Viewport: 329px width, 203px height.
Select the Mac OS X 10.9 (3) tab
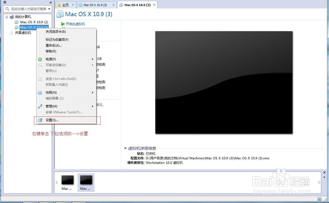138,5
